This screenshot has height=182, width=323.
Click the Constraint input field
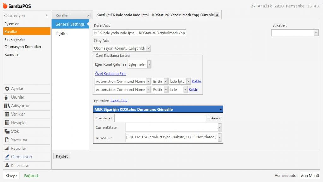(x=160, y=118)
